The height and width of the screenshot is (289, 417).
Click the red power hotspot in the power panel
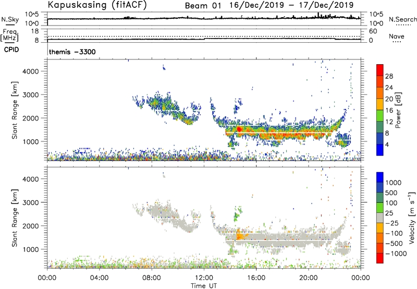pyautogui.click(x=239, y=129)
